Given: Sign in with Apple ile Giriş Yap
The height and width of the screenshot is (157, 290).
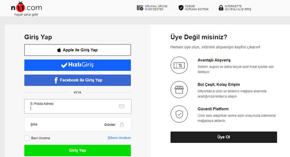Looking at the screenshot, I should click(x=77, y=50).
